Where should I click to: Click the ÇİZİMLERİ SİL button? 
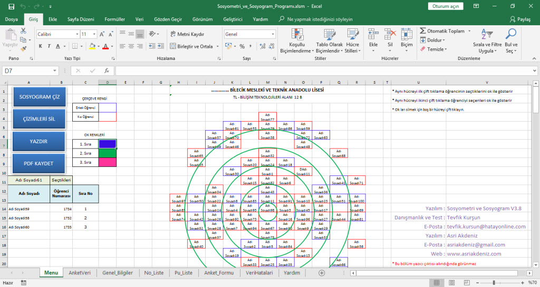(39, 119)
